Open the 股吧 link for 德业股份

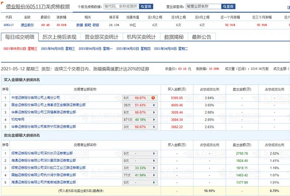[88, 25]
